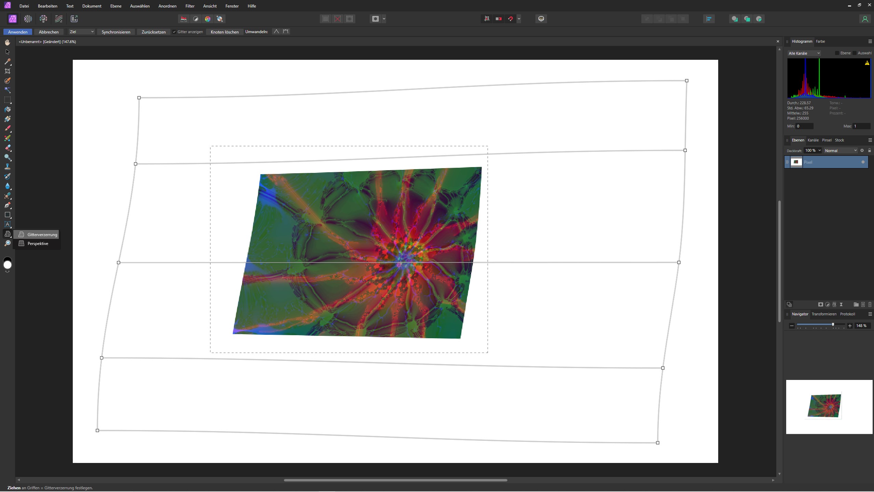Click the Navigator zoom slider
The height and width of the screenshot is (492, 874).
click(x=820, y=325)
